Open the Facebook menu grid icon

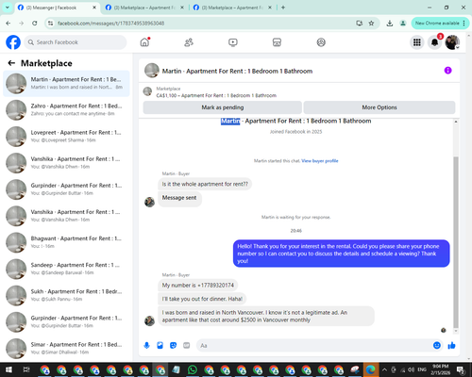pyautogui.click(x=417, y=42)
